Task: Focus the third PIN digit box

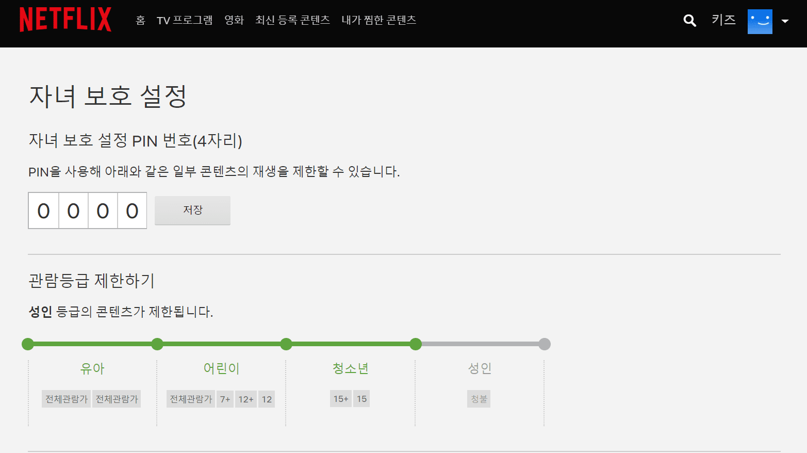Action: pyautogui.click(x=103, y=211)
